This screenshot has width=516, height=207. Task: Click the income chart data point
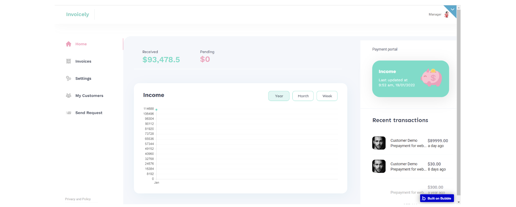[156, 109]
